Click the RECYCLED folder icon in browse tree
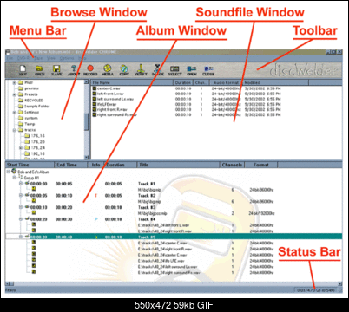 (x=21, y=101)
